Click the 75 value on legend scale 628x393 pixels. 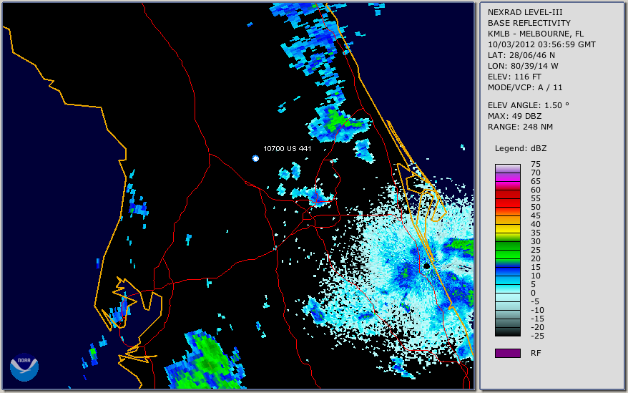536,164
